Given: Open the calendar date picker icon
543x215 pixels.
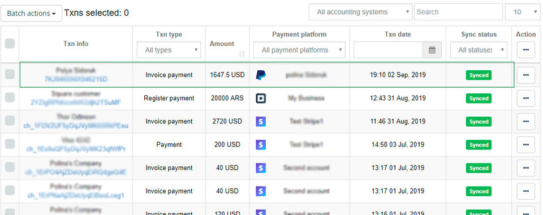Looking at the screenshot, I should (432, 50).
